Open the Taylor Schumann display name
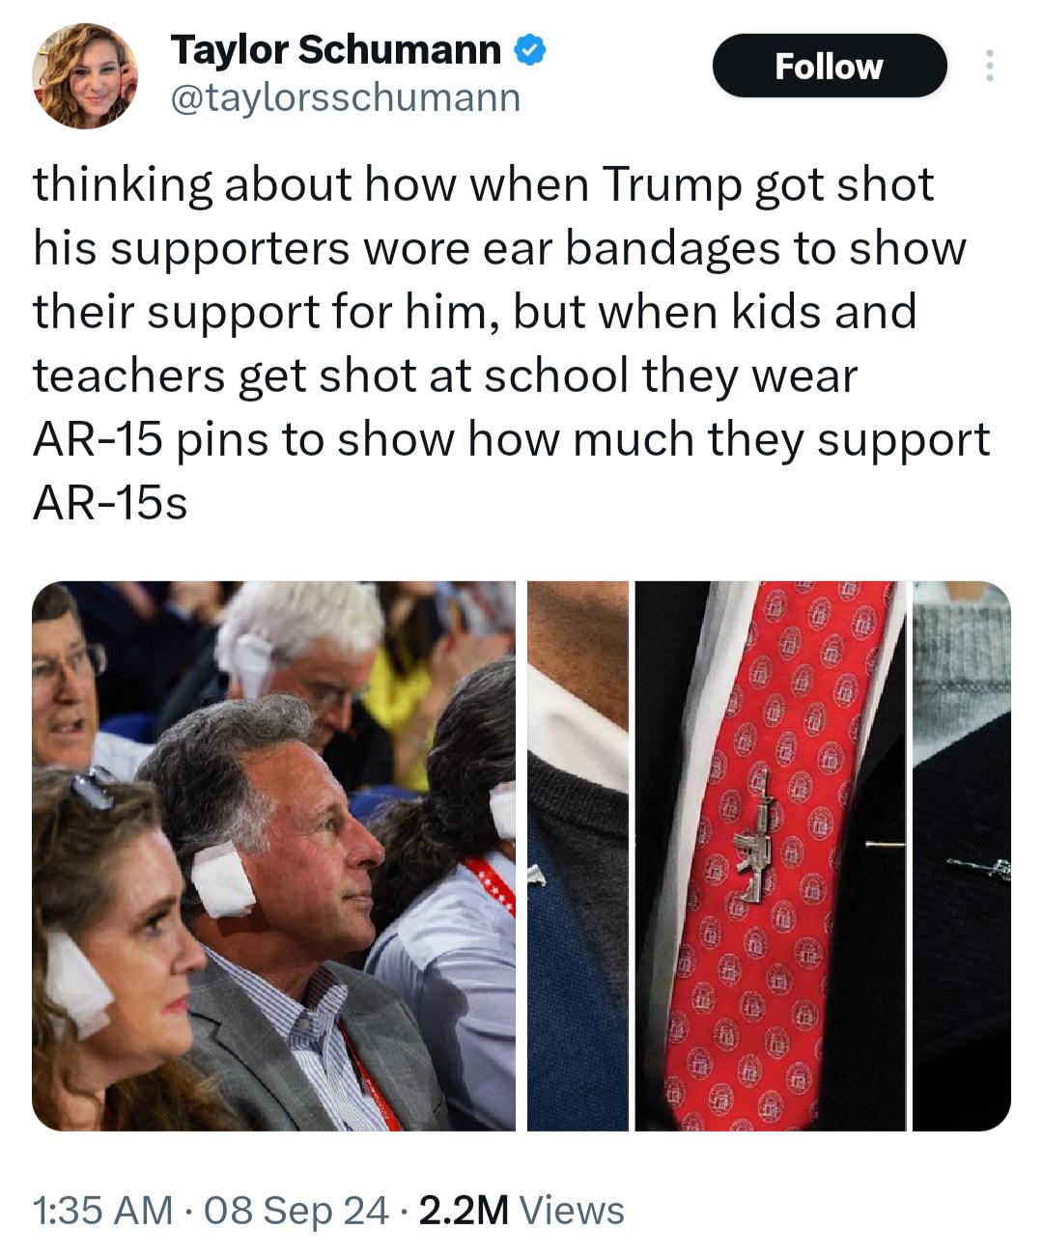 [336, 49]
